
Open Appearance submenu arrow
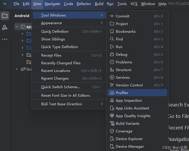tap(102, 23)
